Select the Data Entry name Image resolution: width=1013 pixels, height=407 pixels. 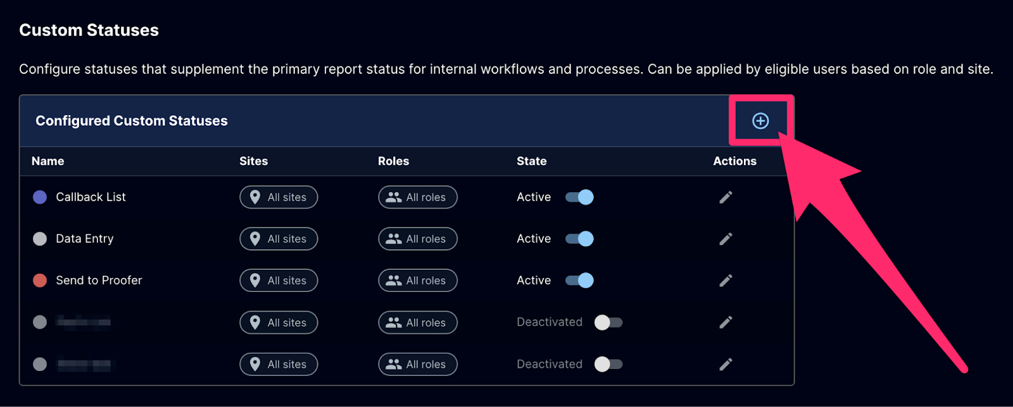pos(85,239)
